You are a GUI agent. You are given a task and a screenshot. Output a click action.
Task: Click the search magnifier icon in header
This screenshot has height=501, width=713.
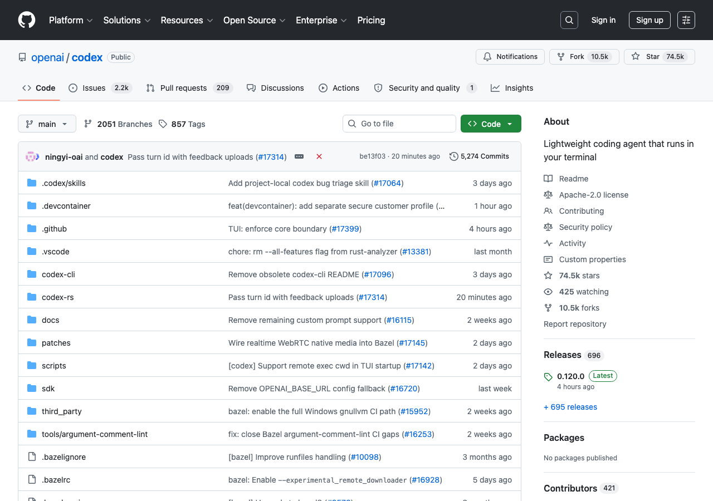click(569, 20)
